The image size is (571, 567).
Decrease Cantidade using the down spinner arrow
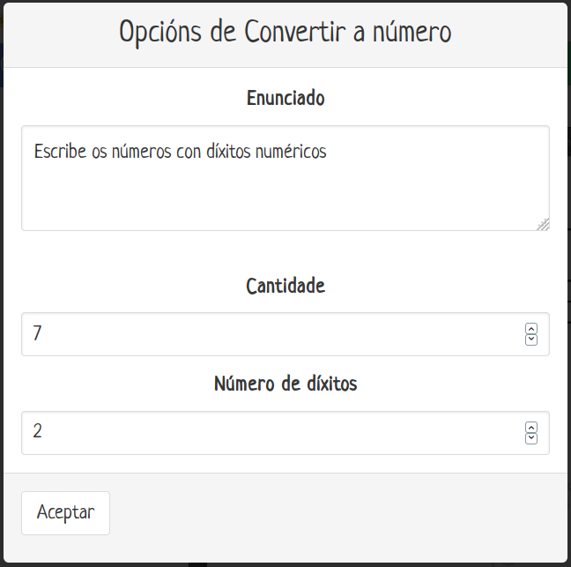click(531, 339)
